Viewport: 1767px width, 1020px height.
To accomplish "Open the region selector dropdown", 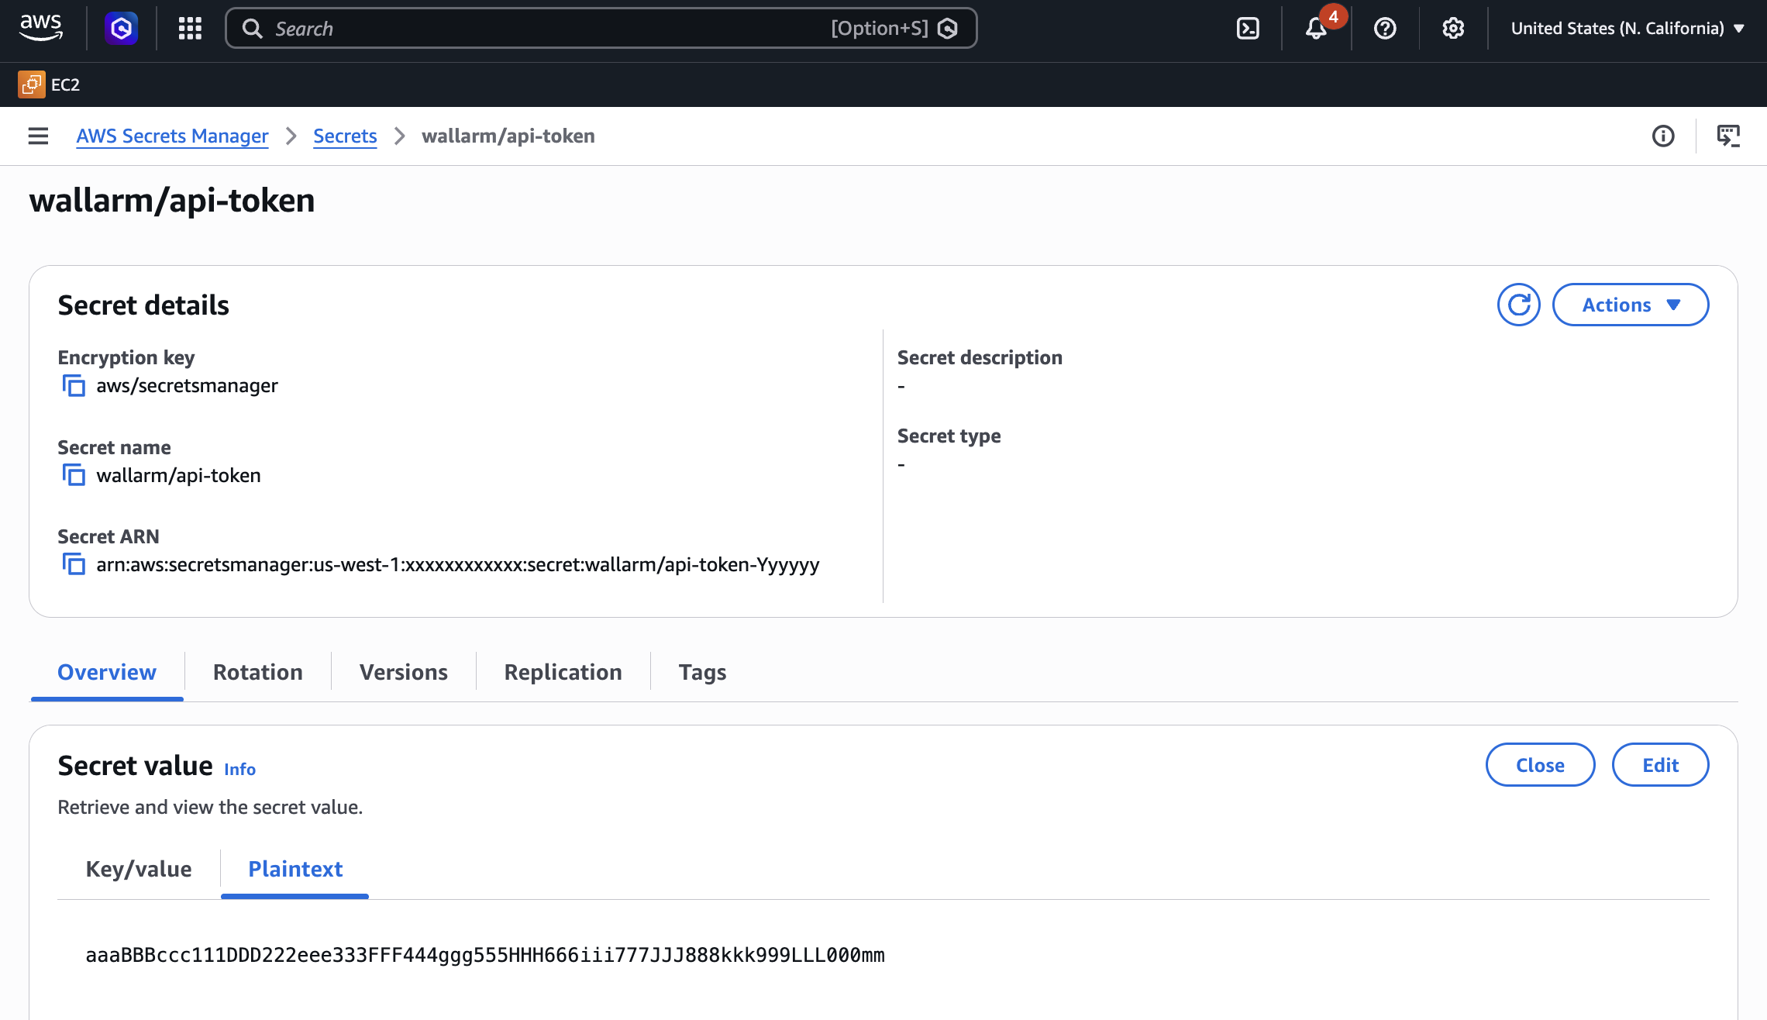I will tap(1627, 28).
